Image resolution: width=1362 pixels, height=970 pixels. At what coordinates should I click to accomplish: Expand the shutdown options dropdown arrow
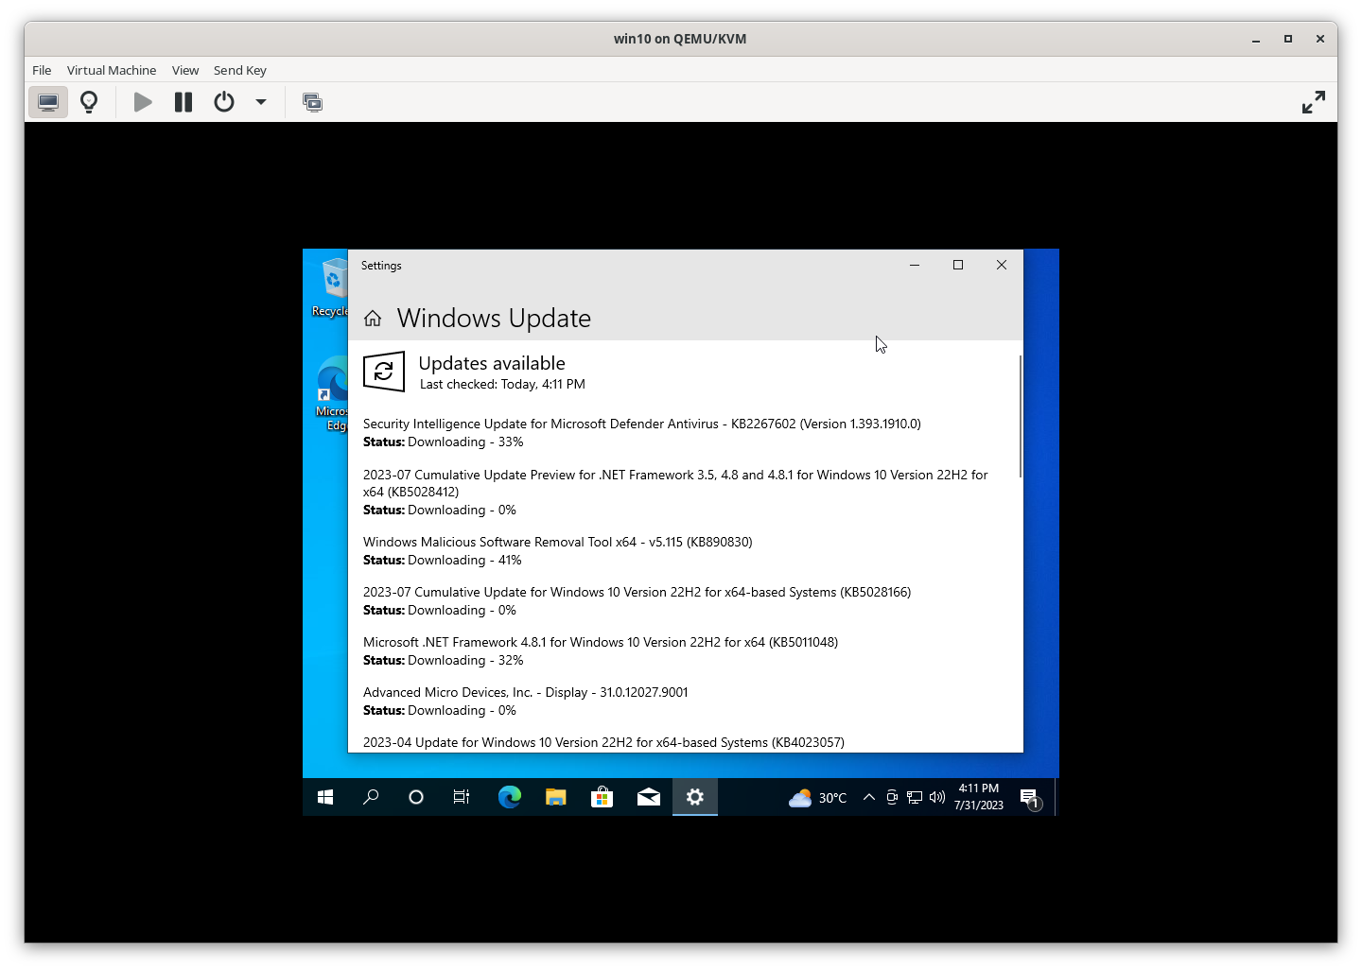tap(261, 102)
